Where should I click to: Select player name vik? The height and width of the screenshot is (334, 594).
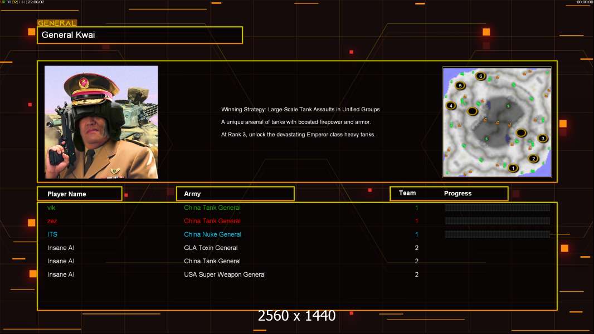pyautogui.click(x=51, y=208)
